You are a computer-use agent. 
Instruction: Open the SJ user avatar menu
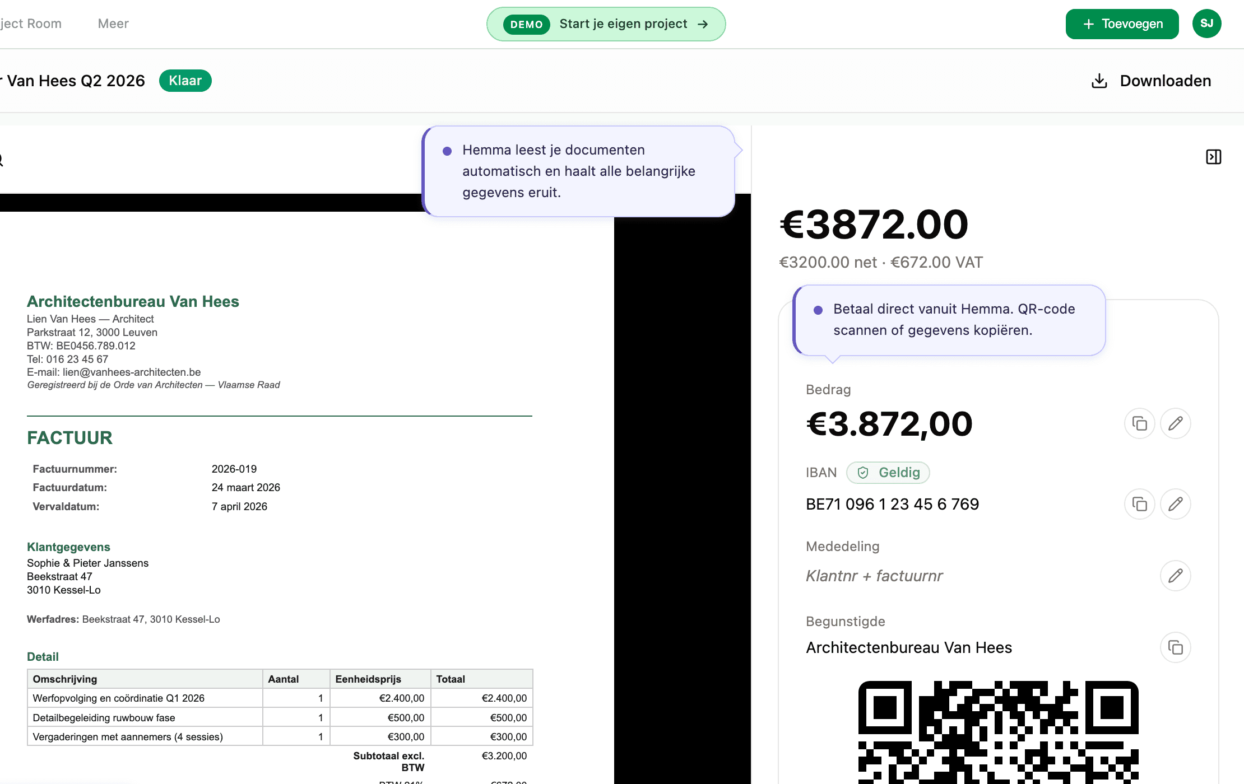[x=1206, y=24]
